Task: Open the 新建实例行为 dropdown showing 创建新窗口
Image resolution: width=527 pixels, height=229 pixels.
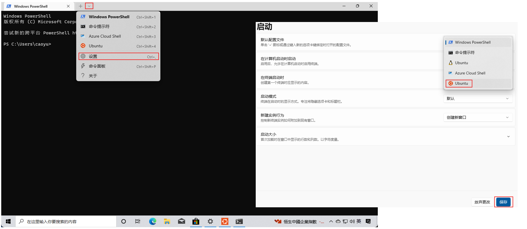Action: pyautogui.click(x=478, y=117)
